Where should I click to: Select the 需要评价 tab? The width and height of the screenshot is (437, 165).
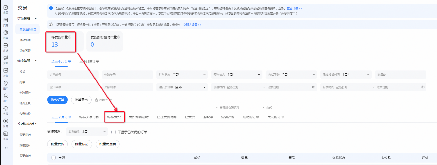tap(228, 117)
